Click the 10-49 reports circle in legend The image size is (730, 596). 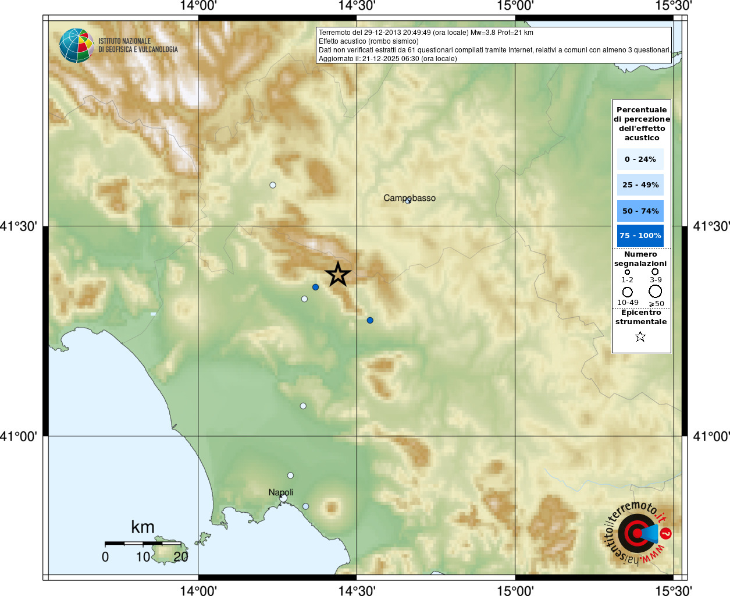(627, 292)
